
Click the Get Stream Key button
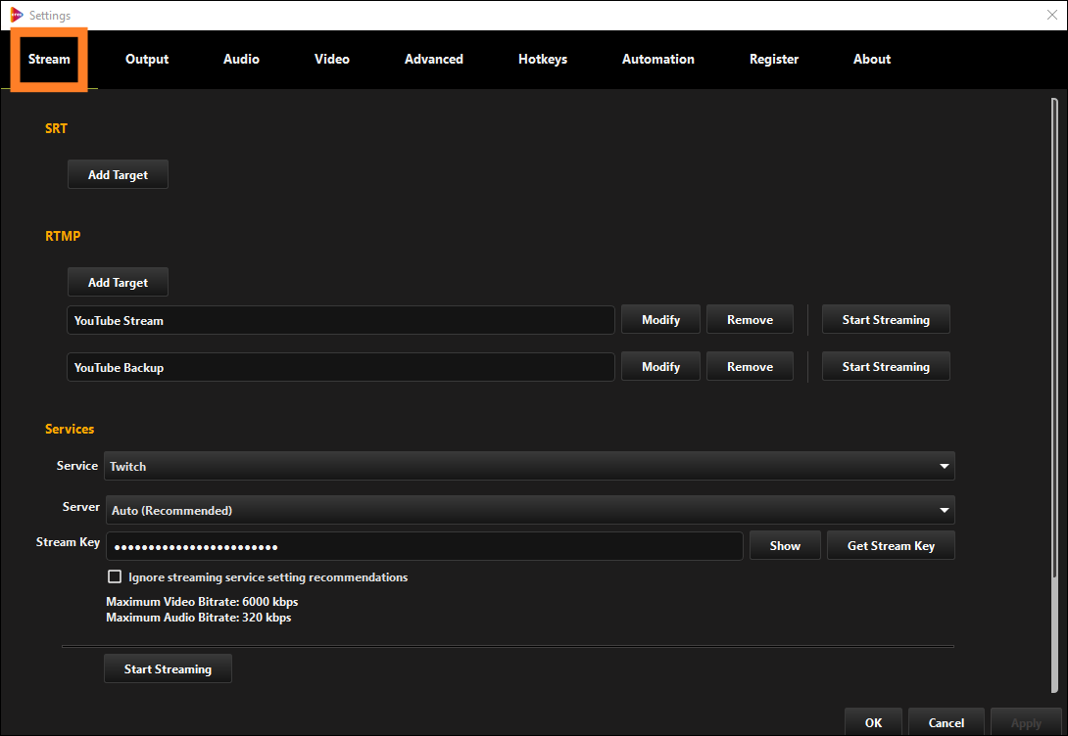(x=891, y=545)
